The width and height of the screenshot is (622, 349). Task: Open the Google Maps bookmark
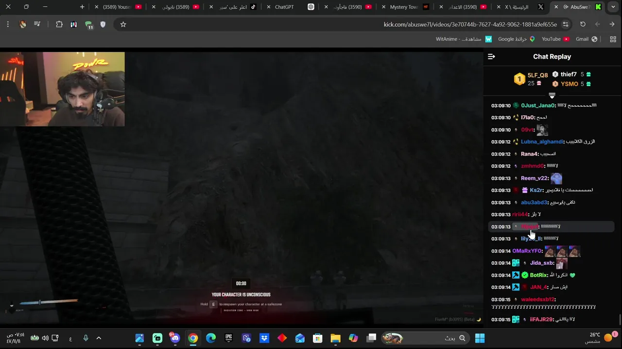click(x=516, y=39)
